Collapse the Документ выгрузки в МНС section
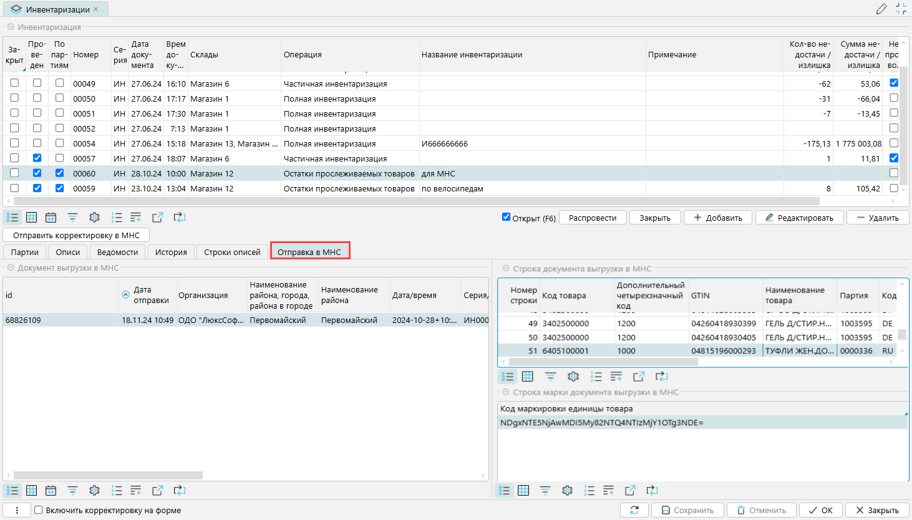912x520 pixels. 11,267
